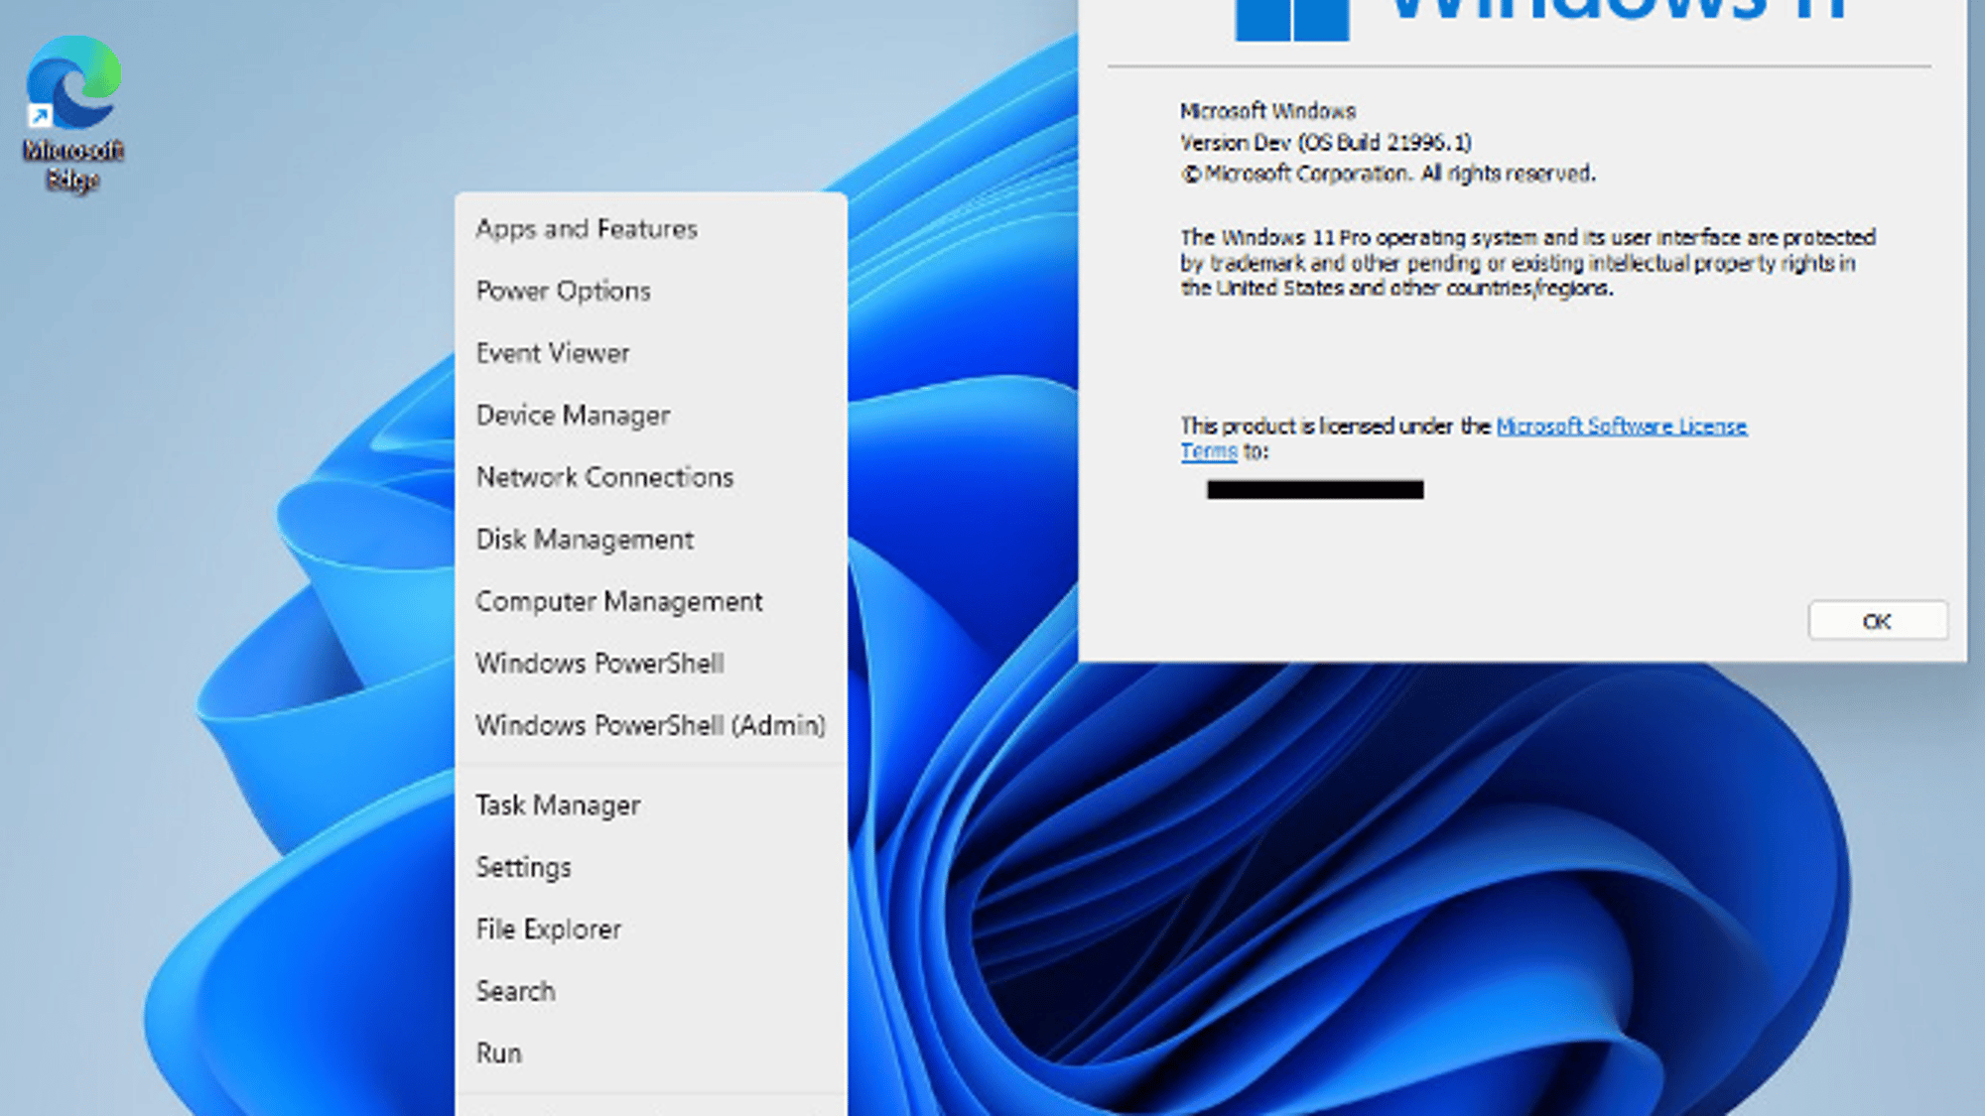Open Device Manager entry
This screenshot has width=1985, height=1116.
point(573,416)
